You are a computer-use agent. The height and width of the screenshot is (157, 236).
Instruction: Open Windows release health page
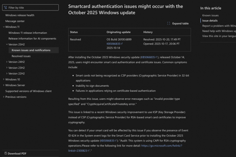20,15
